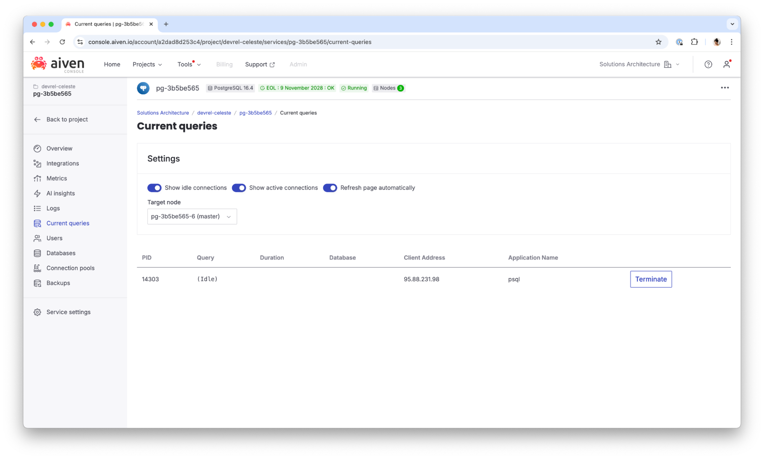Open the user profile icon

point(726,65)
